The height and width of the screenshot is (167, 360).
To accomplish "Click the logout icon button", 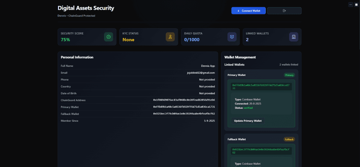I will [x=284, y=11].
